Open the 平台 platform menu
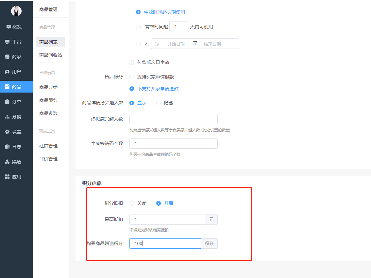371x278 pixels. point(16,42)
